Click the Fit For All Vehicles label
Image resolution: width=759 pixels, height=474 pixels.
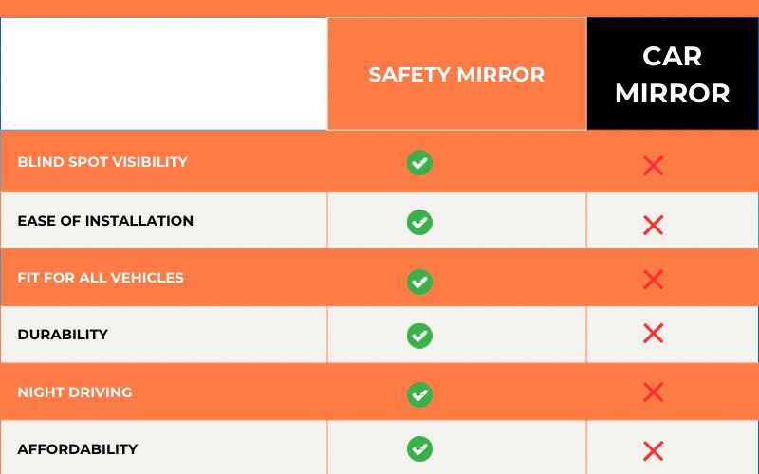tap(101, 278)
